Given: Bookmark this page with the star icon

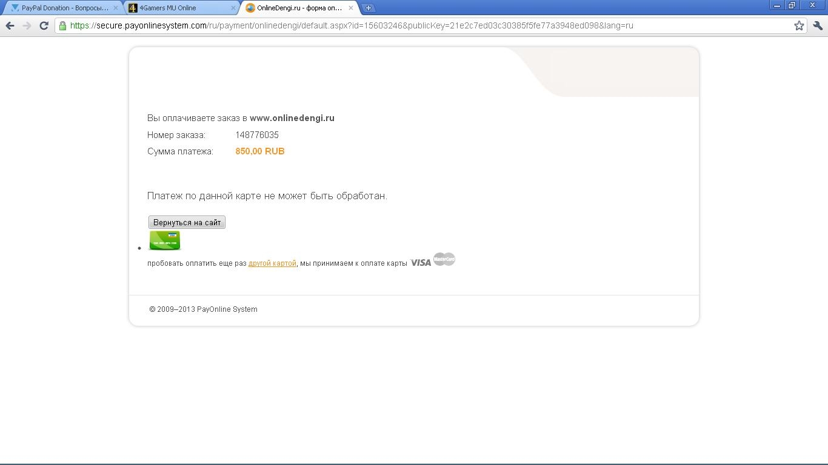Looking at the screenshot, I should 799,25.
